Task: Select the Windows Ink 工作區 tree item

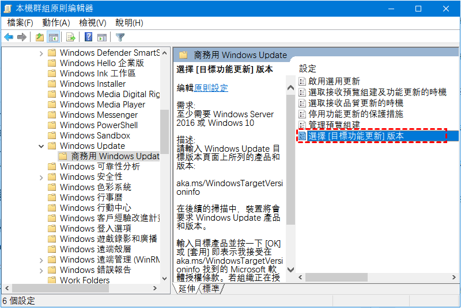Action: (x=97, y=73)
